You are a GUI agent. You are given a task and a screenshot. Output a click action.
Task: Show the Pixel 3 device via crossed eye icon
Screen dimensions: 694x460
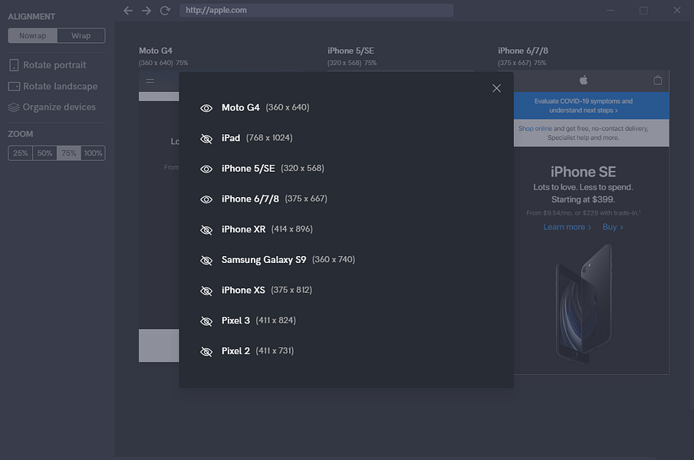(x=206, y=321)
